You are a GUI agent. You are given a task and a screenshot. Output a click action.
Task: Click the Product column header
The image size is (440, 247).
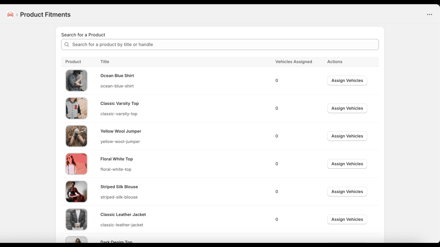click(x=73, y=62)
